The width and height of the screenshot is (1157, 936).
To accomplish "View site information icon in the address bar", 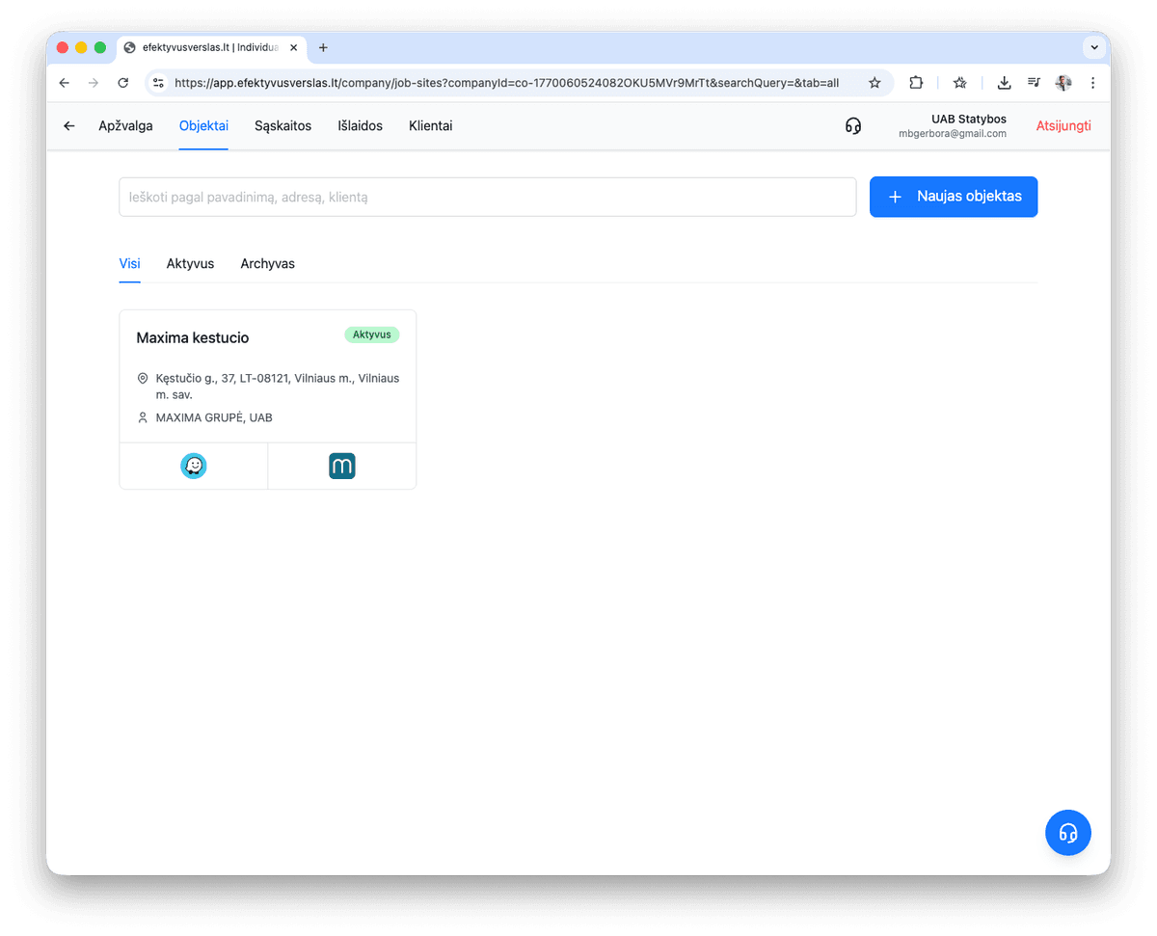I will click(x=159, y=83).
